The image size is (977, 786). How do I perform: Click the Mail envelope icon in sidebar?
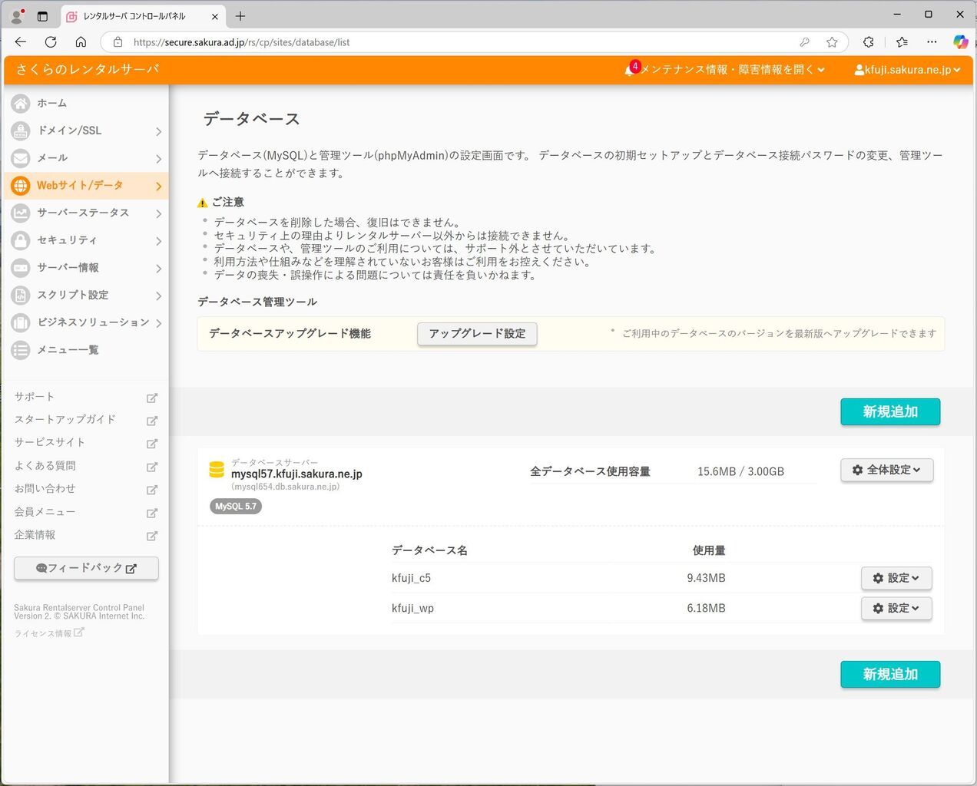coord(21,158)
